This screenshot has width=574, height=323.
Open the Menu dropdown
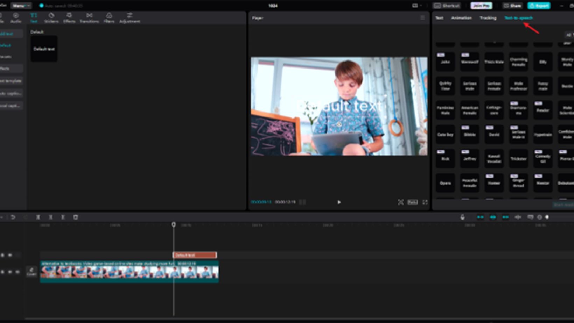point(21,6)
